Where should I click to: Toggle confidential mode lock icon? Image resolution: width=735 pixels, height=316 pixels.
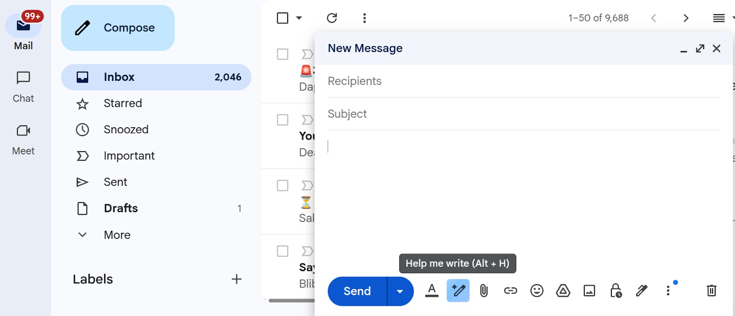616,291
